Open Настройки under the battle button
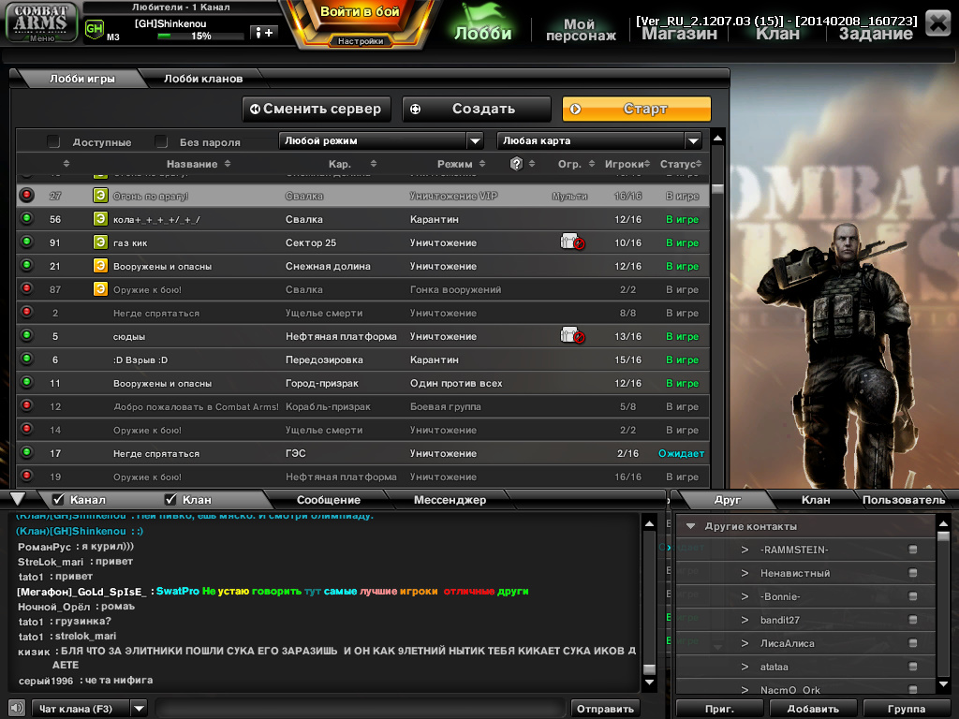The width and height of the screenshot is (959, 719). (361, 41)
